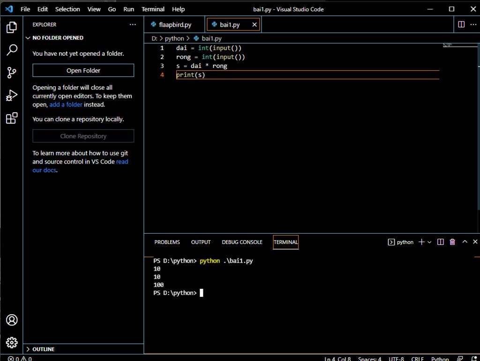Click the Clone Repository button

pyautogui.click(x=83, y=136)
